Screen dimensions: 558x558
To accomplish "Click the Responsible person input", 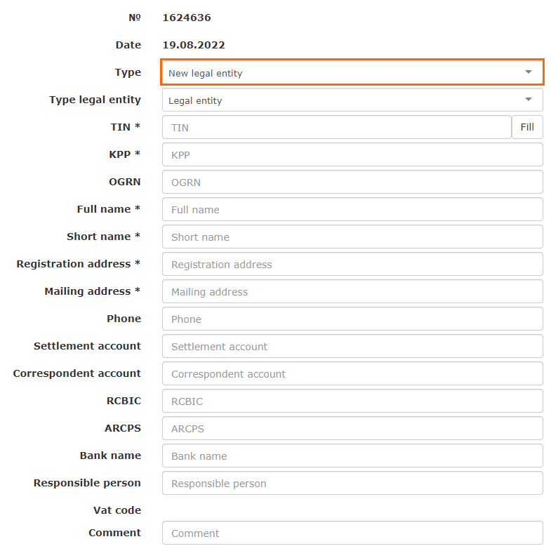I will (352, 484).
